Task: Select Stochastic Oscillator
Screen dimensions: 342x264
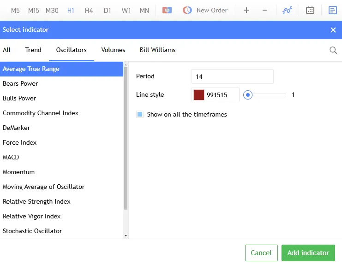Action: (x=61, y=231)
